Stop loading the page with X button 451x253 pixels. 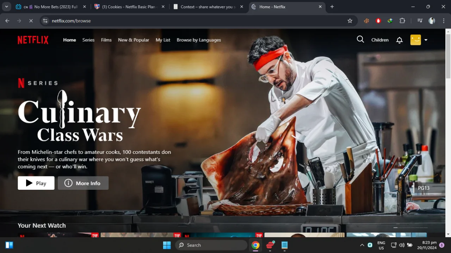click(31, 21)
